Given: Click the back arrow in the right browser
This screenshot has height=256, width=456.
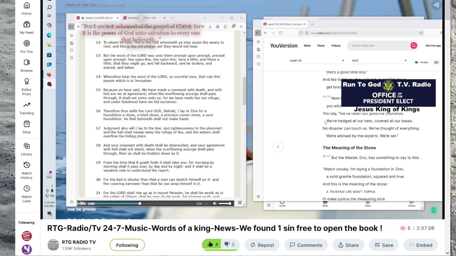Looking at the screenshot, I should [265, 33].
